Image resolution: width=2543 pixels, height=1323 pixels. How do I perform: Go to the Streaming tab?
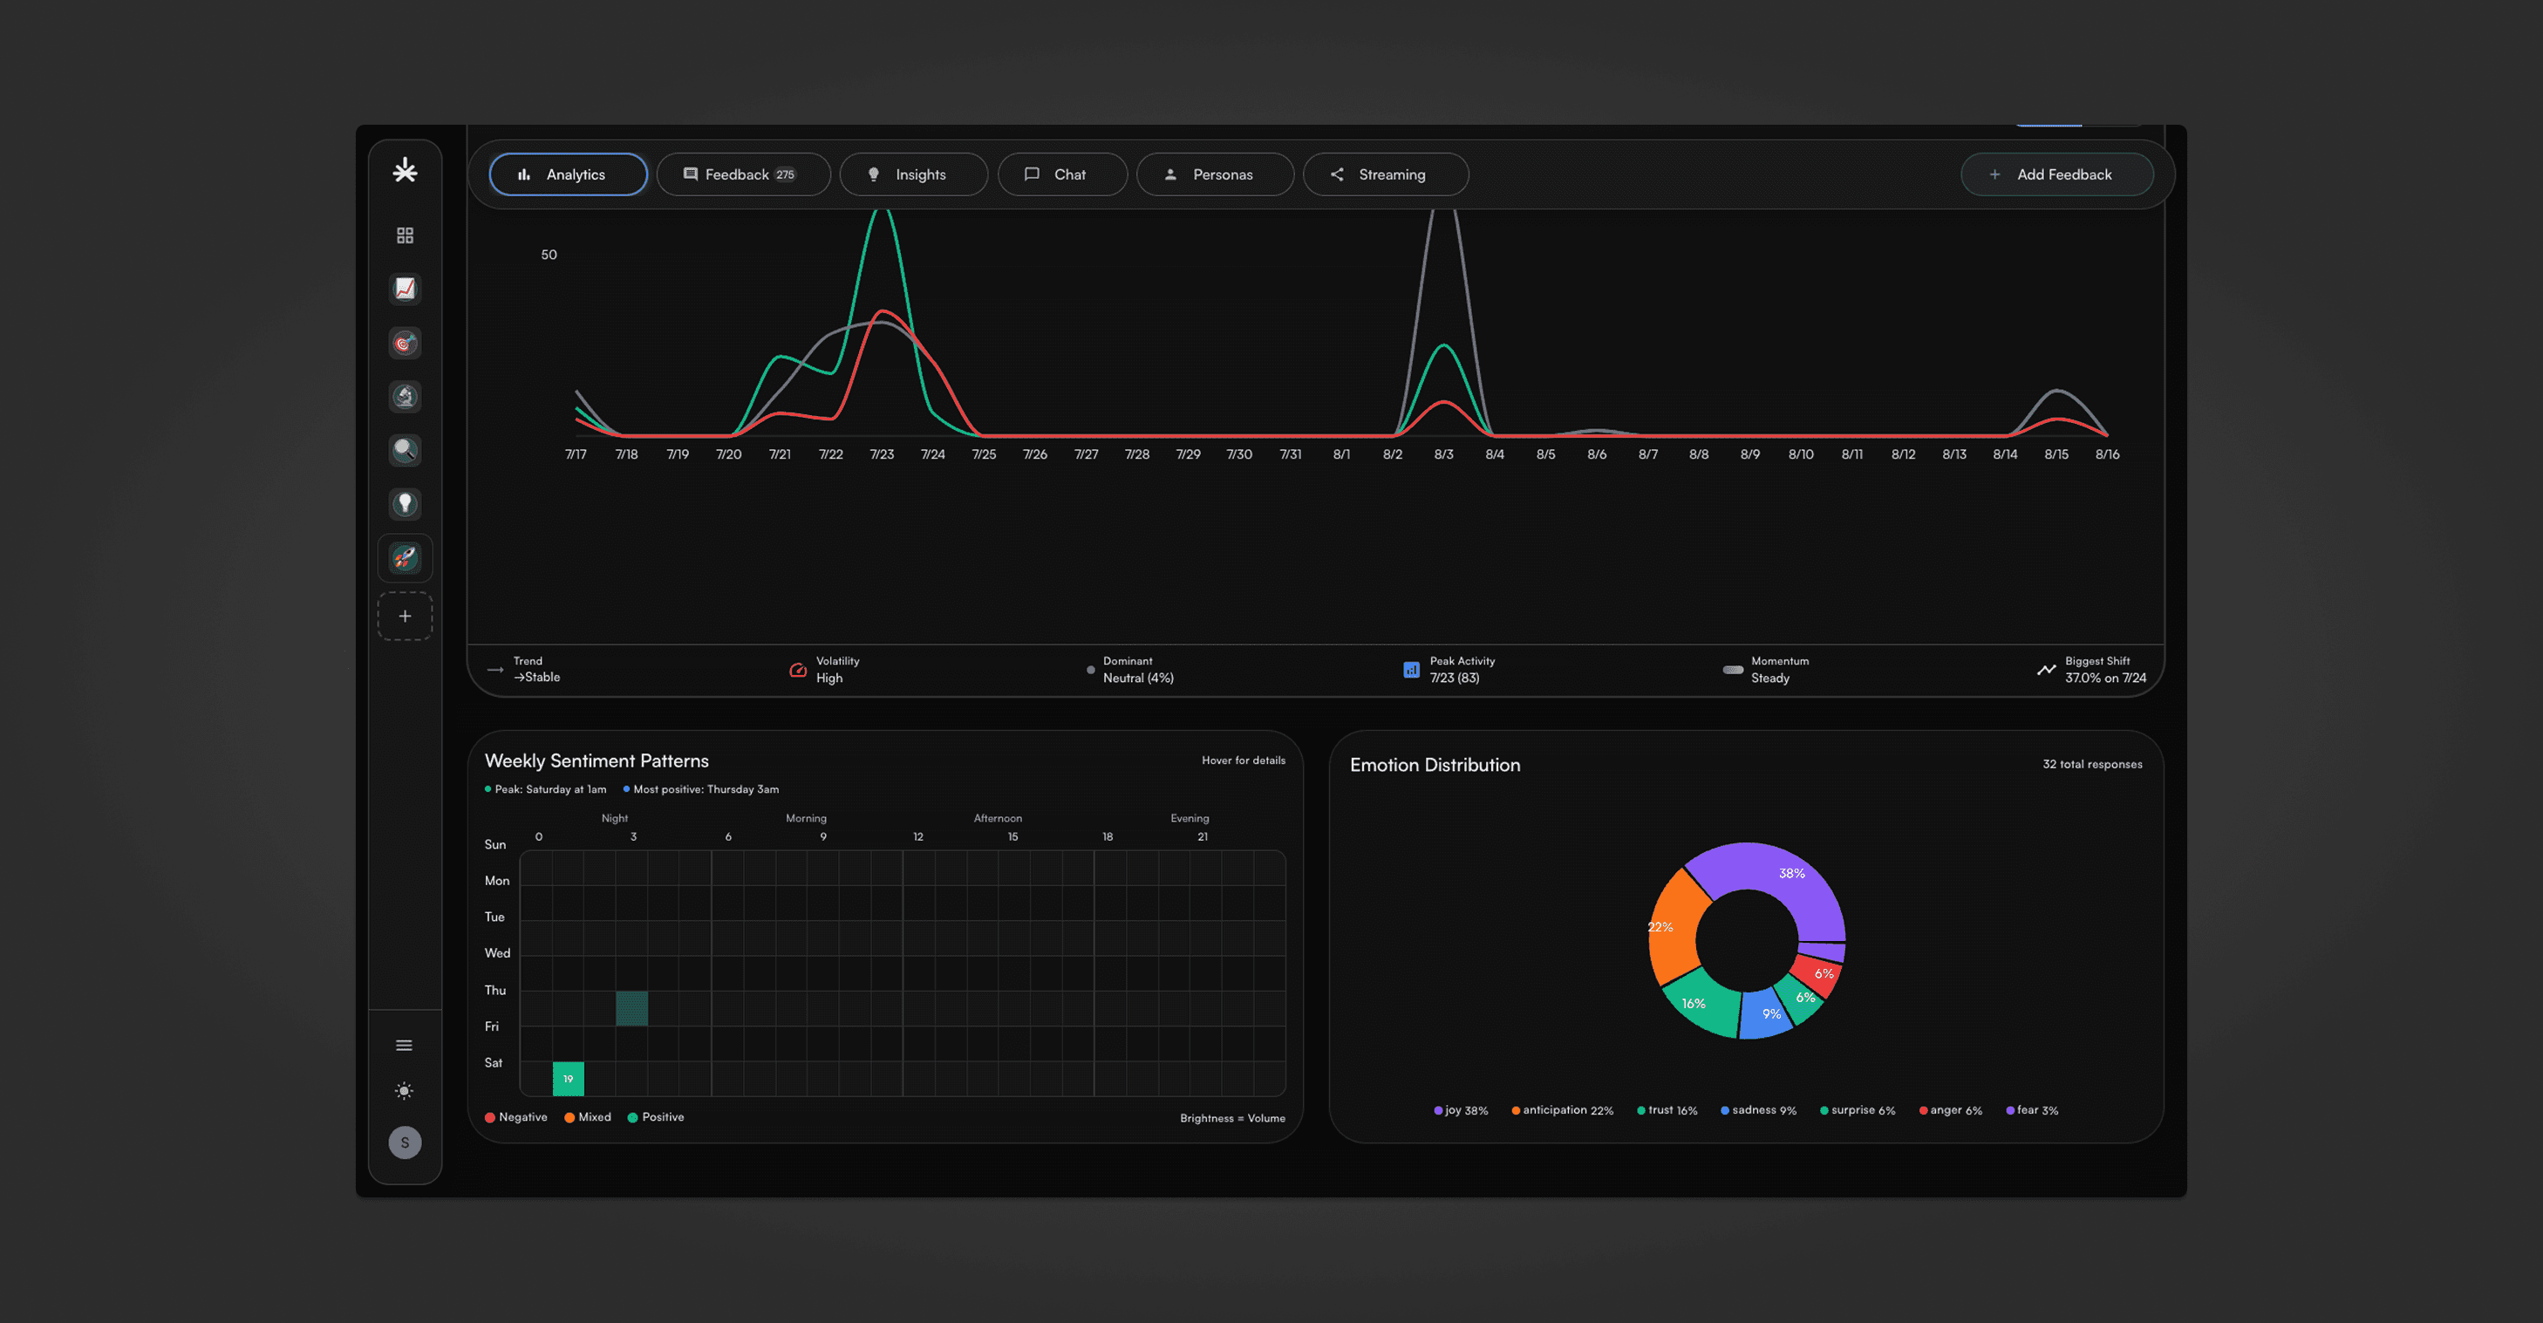tap(1385, 174)
